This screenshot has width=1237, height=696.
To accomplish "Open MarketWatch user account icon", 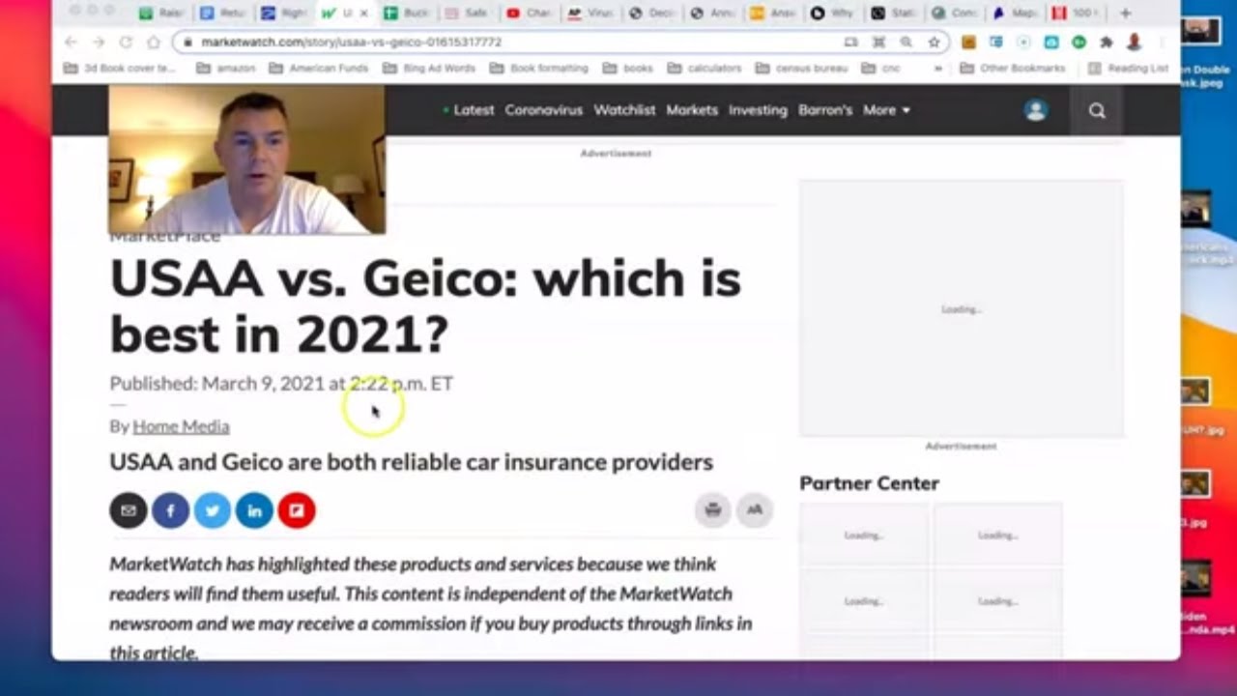I will click(1036, 110).
